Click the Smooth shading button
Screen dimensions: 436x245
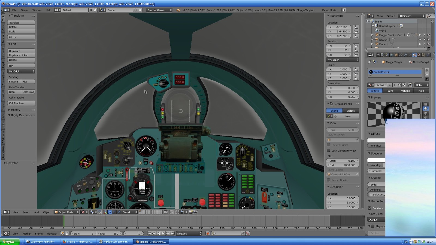[14, 82]
